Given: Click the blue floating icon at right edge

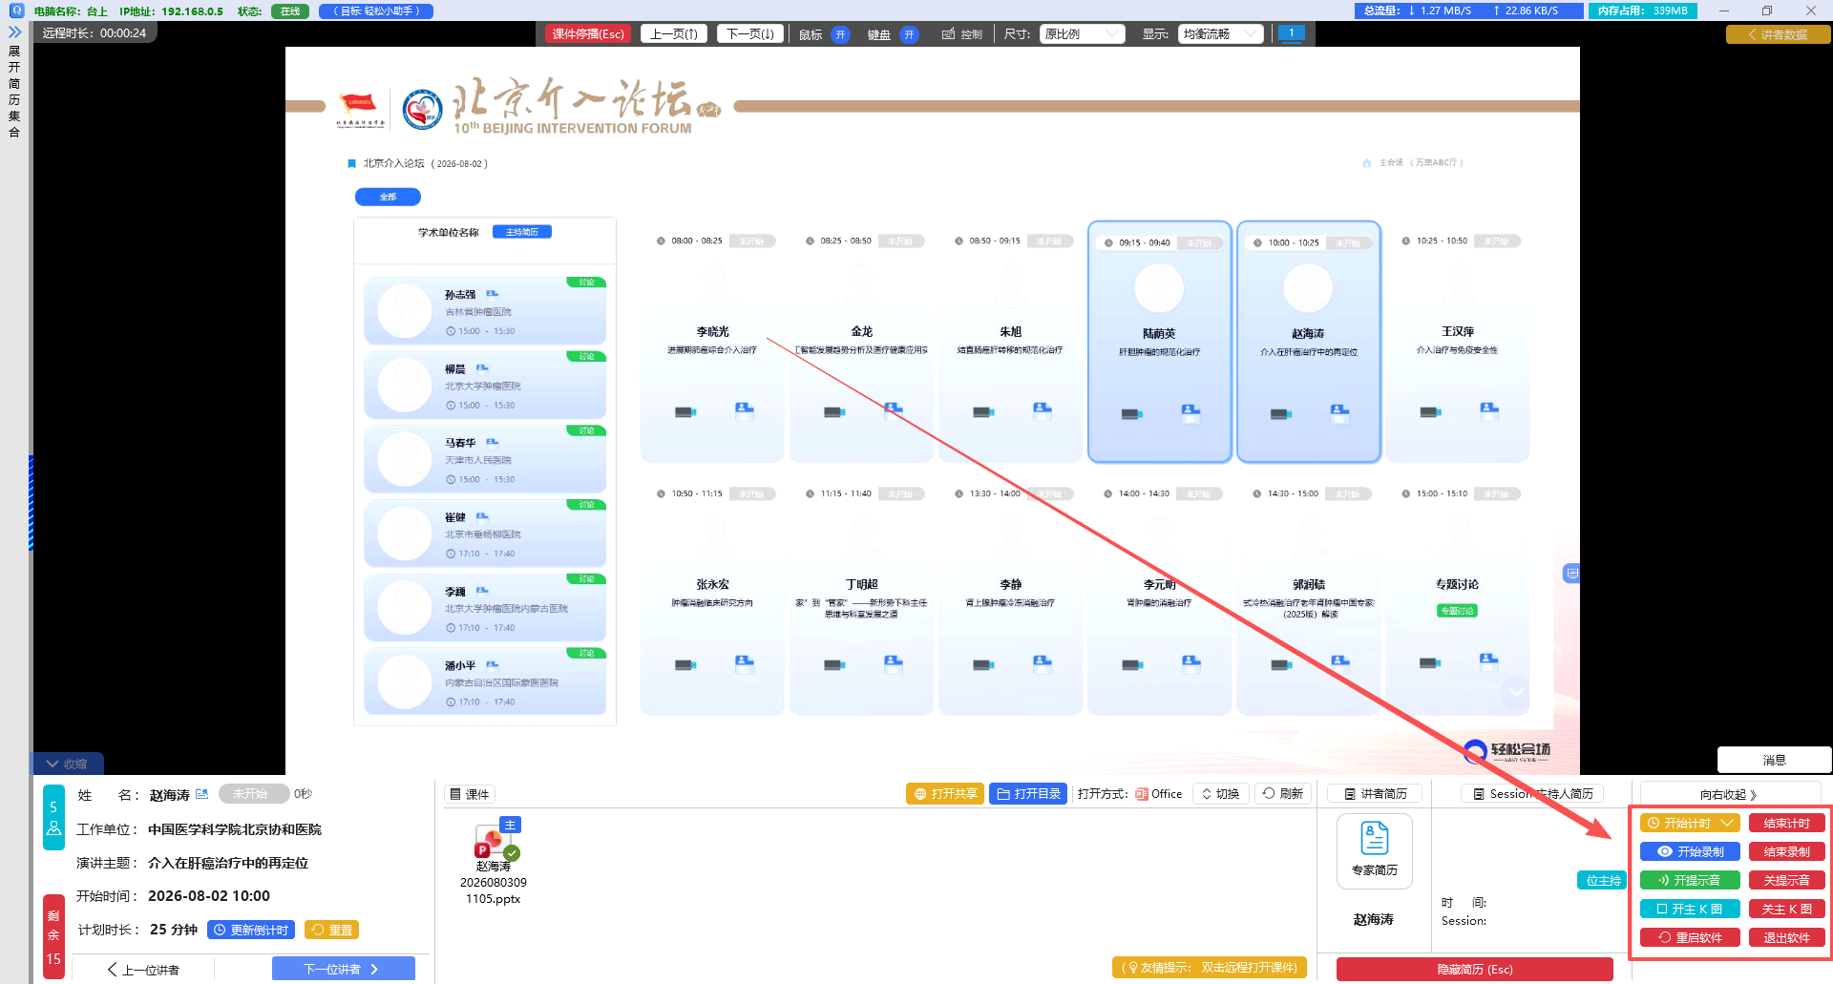Looking at the screenshot, I should click(1571, 574).
